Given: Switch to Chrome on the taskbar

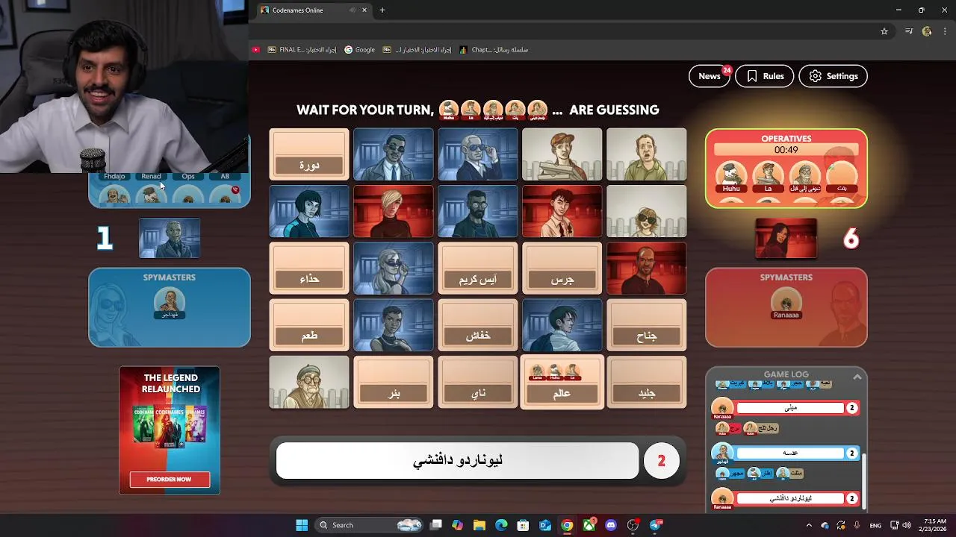Looking at the screenshot, I should pyautogui.click(x=567, y=525).
